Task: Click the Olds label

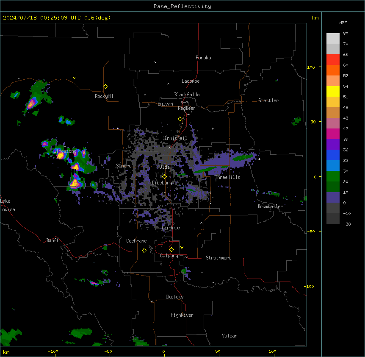Action: tap(164, 167)
